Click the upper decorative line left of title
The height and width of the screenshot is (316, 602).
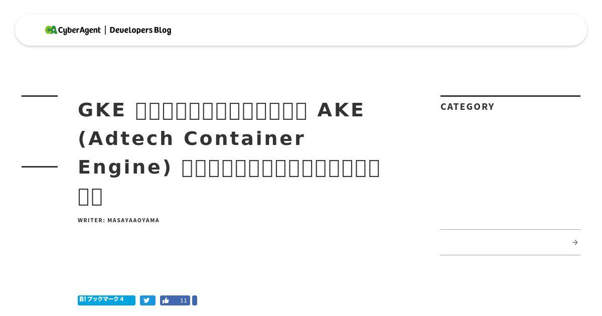(40, 96)
